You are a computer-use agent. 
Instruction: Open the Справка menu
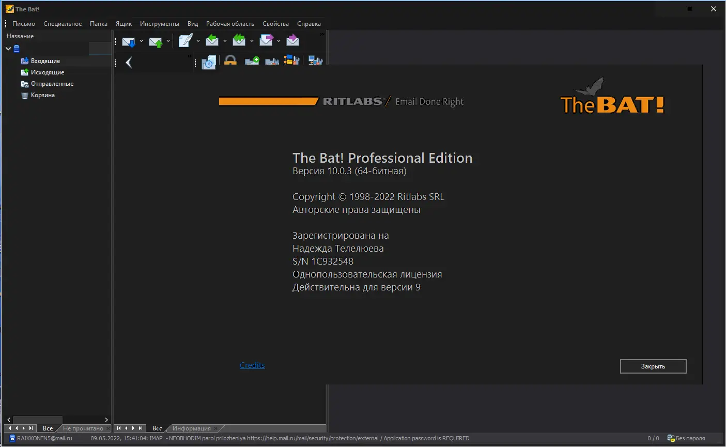(x=309, y=24)
